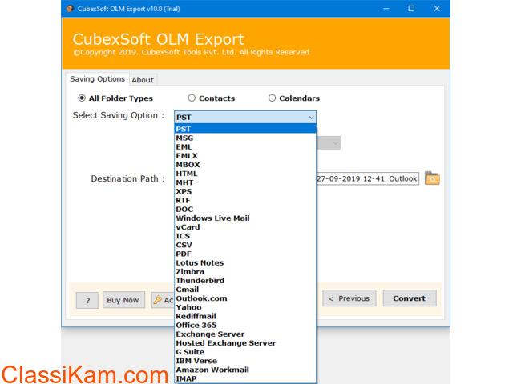This screenshot has width=513, height=384.
Task: Choose G Suite from the list
Action: click(245, 352)
